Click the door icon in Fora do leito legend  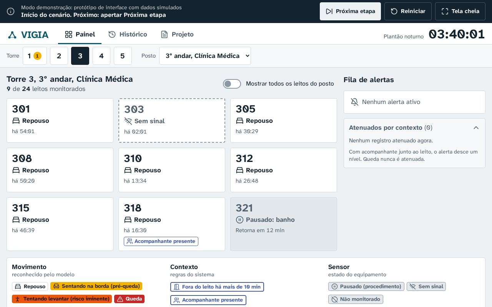[x=176, y=287]
